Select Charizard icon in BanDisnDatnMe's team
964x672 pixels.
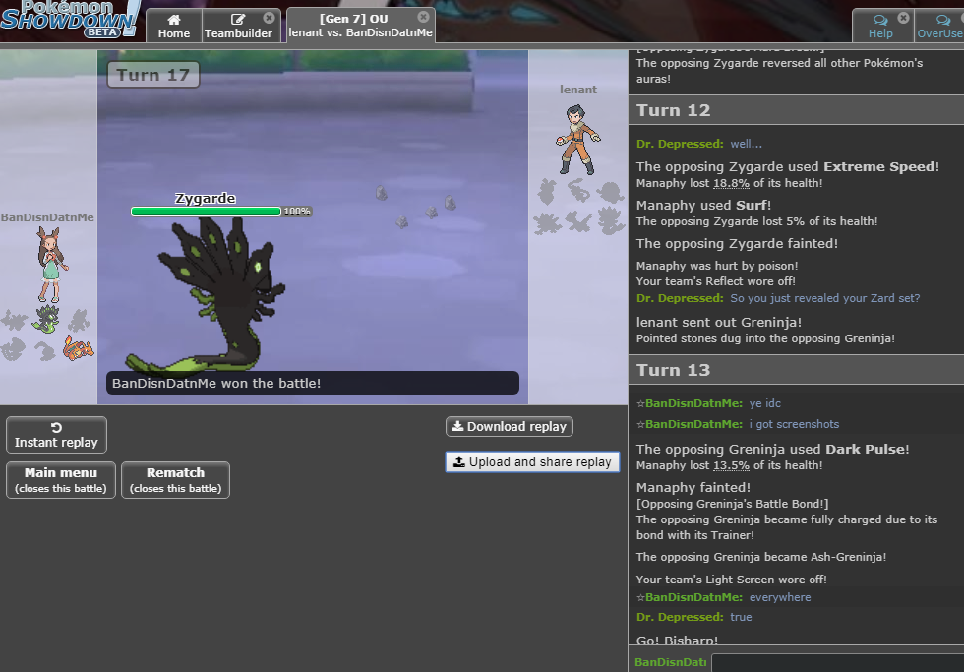tap(78, 348)
